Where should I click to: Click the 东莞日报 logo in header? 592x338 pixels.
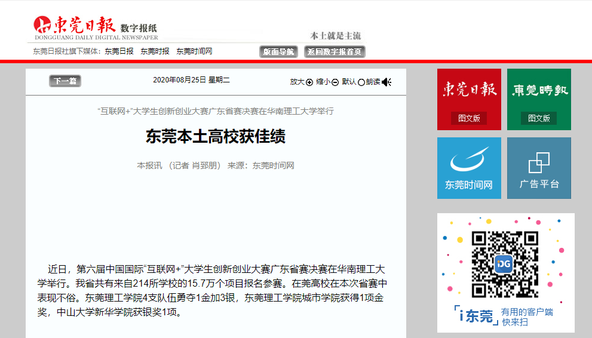(x=73, y=24)
